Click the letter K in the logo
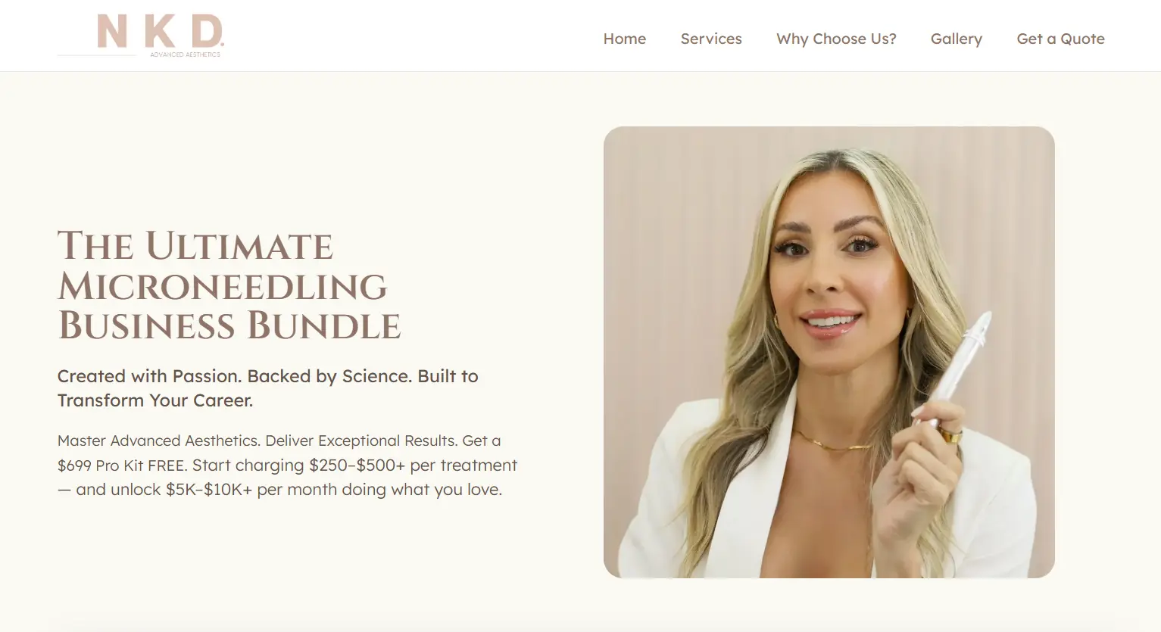The height and width of the screenshot is (632, 1161). 160,31
